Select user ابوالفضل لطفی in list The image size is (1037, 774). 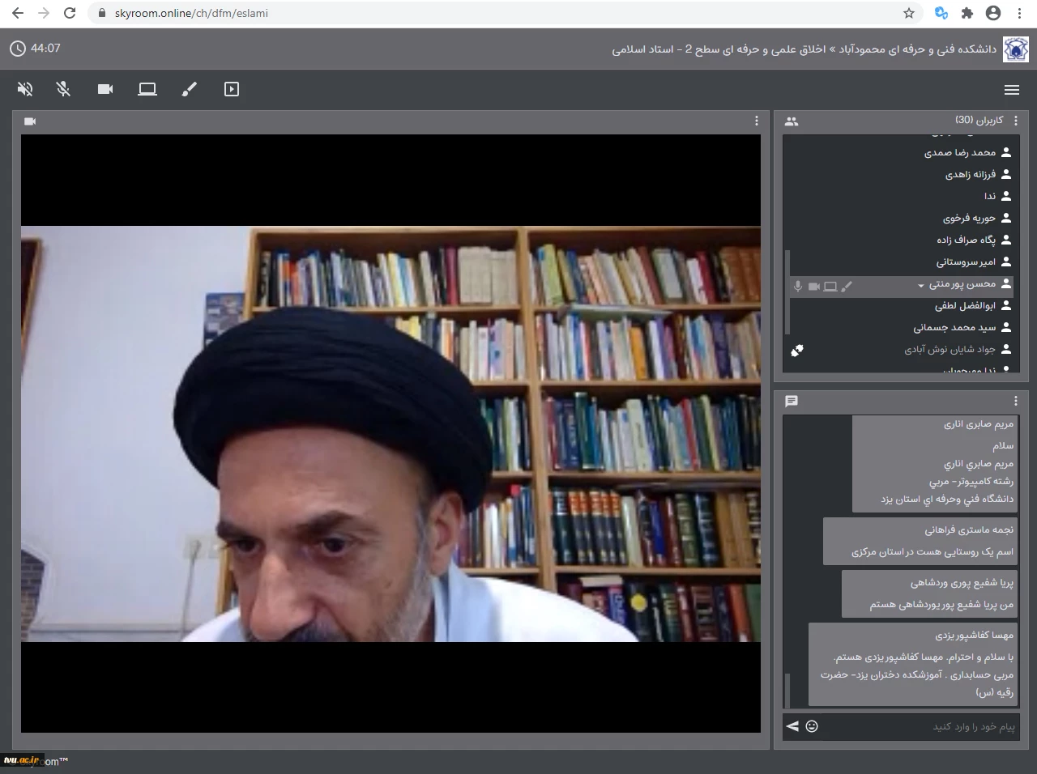(x=965, y=306)
